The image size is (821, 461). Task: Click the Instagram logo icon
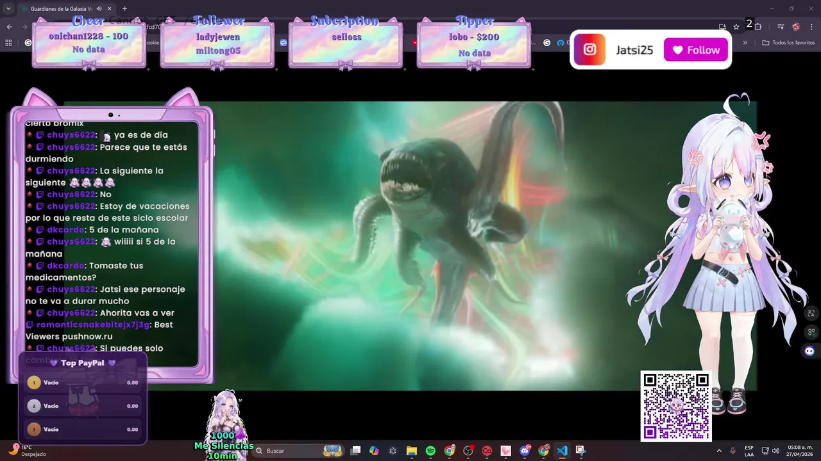pyautogui.click(x=589, y=50)
